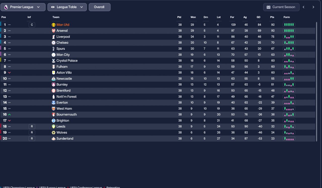The image size is (322, 188).
Task: Click the Man Utd club crest
Action: [x=54, y=25]
